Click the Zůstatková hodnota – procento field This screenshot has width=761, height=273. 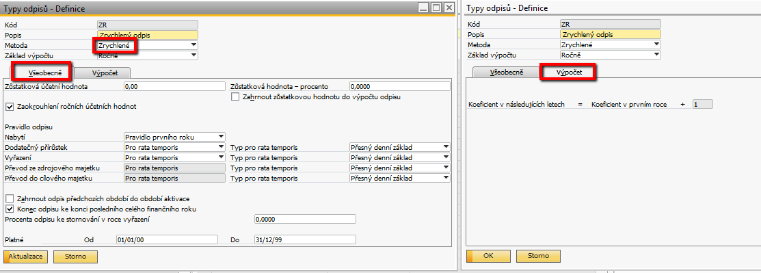(400, 86)
